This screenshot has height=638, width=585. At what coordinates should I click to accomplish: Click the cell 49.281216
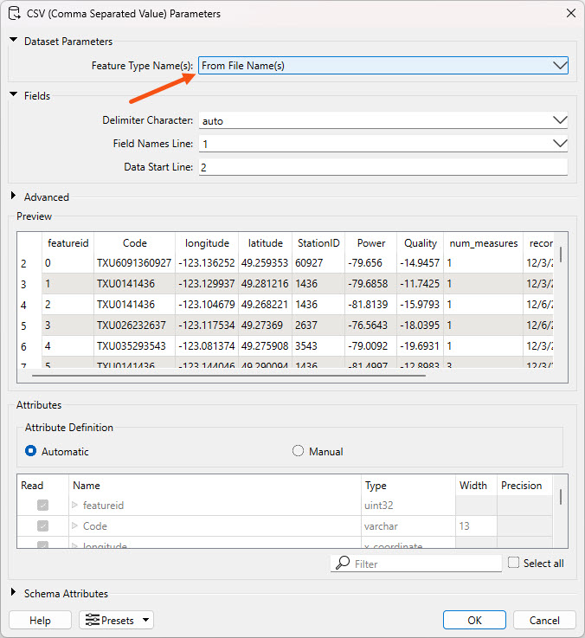coord(266,284)
